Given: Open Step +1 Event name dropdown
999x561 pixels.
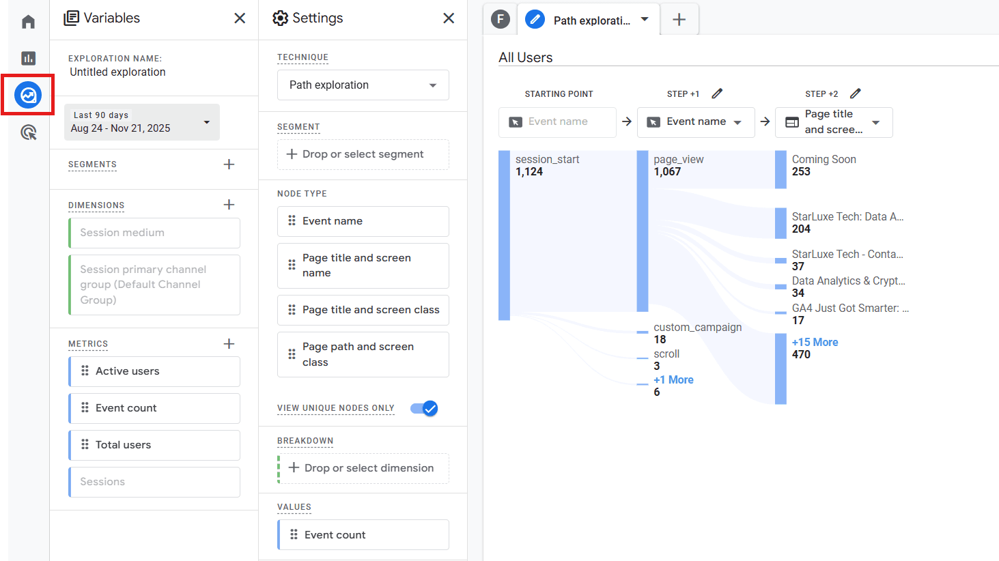Looking at the screenshot, I should click(x=696, y=122).
